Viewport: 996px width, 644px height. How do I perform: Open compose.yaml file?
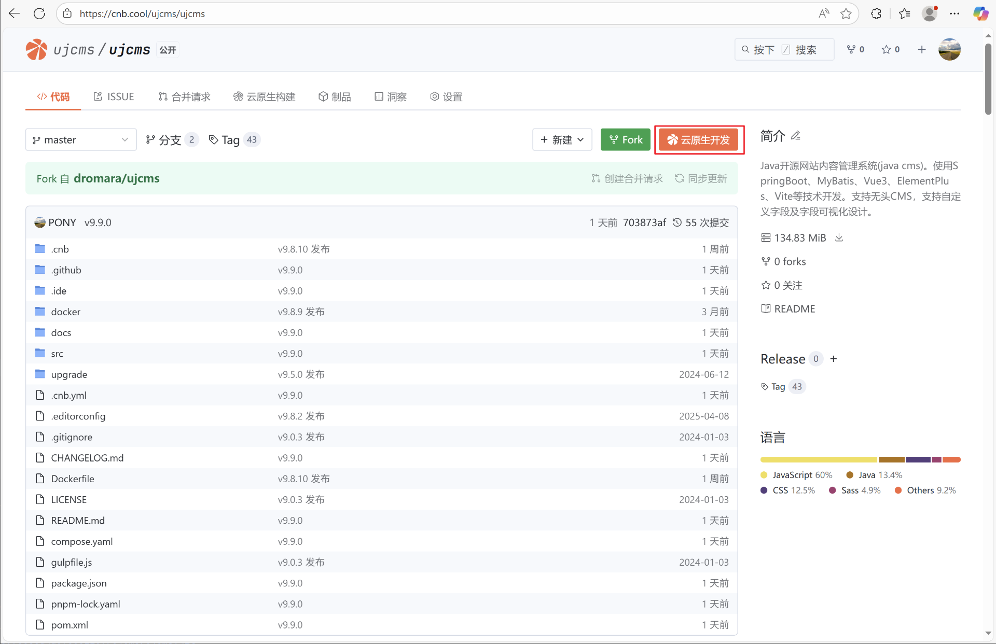(81, 541)
